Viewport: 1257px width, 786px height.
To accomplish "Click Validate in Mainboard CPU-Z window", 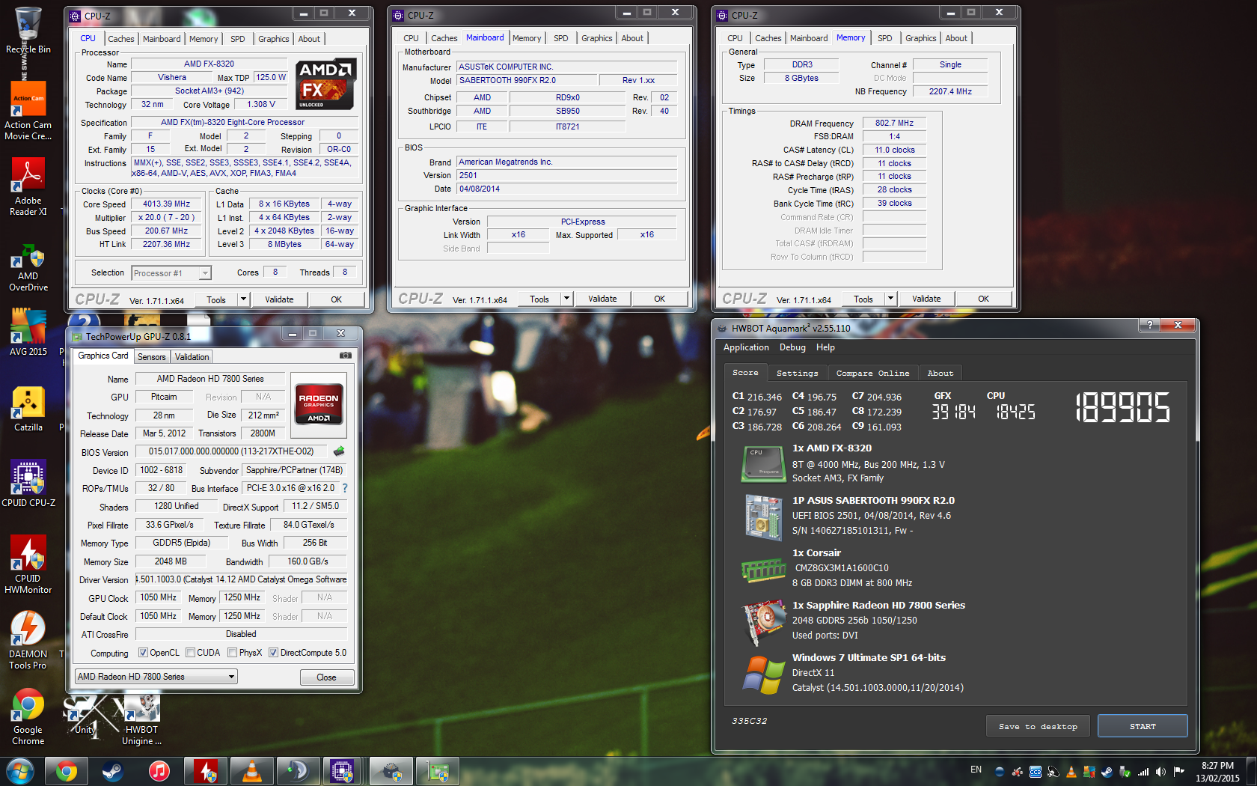I will (x=602, y=299).
